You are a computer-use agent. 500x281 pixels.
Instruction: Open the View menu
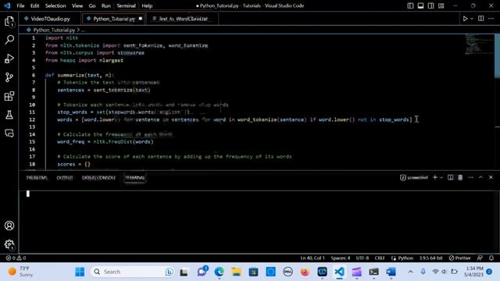tap(77, 5)
